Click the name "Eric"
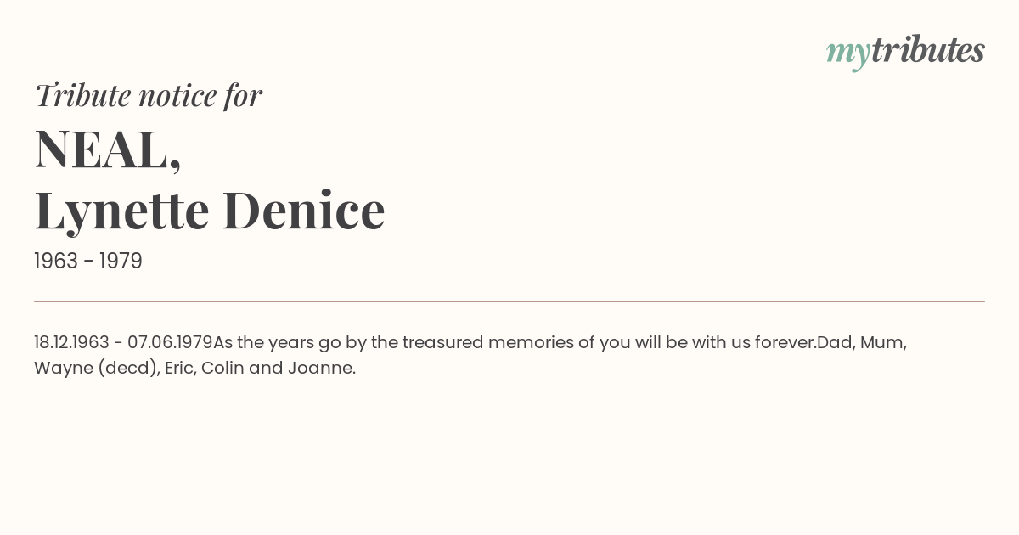1019x535 pixels. pos(180,369)
